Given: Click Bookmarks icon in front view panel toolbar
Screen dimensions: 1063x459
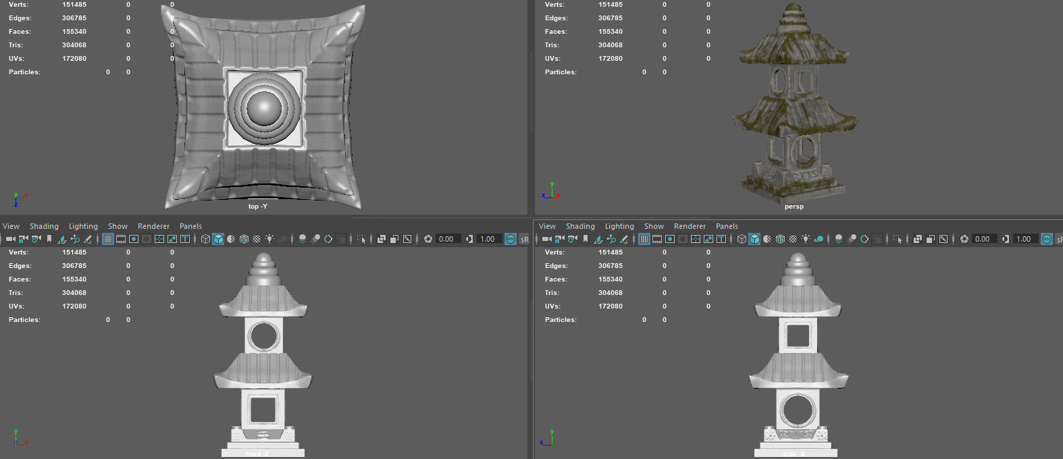Looking at the screenshot, I should (x=49, y=239).
